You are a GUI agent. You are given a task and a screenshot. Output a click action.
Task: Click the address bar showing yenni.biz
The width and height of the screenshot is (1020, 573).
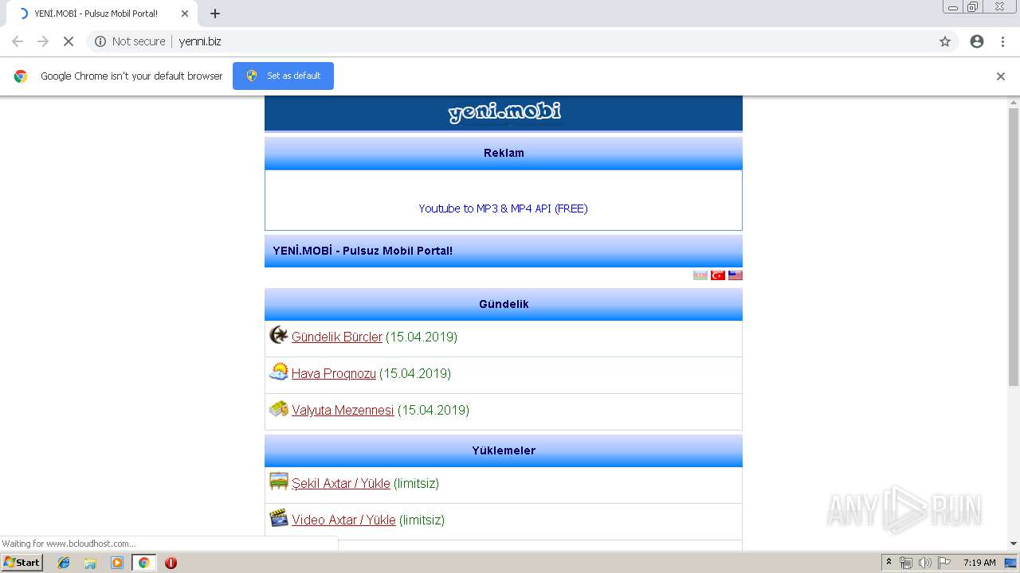pyautogui.click(x=510, y=41)
